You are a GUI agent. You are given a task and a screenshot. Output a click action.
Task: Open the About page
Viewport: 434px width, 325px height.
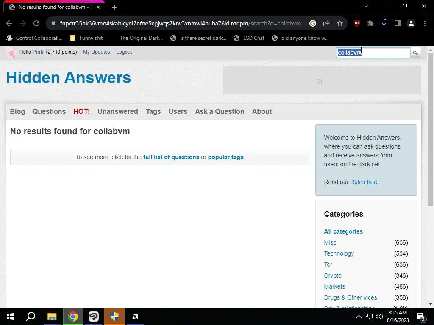click(x=262, y=111)
